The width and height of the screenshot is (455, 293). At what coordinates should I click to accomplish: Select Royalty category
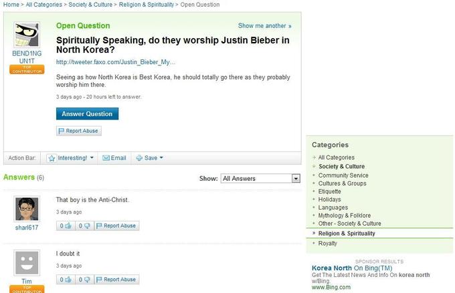click(328, 244)
